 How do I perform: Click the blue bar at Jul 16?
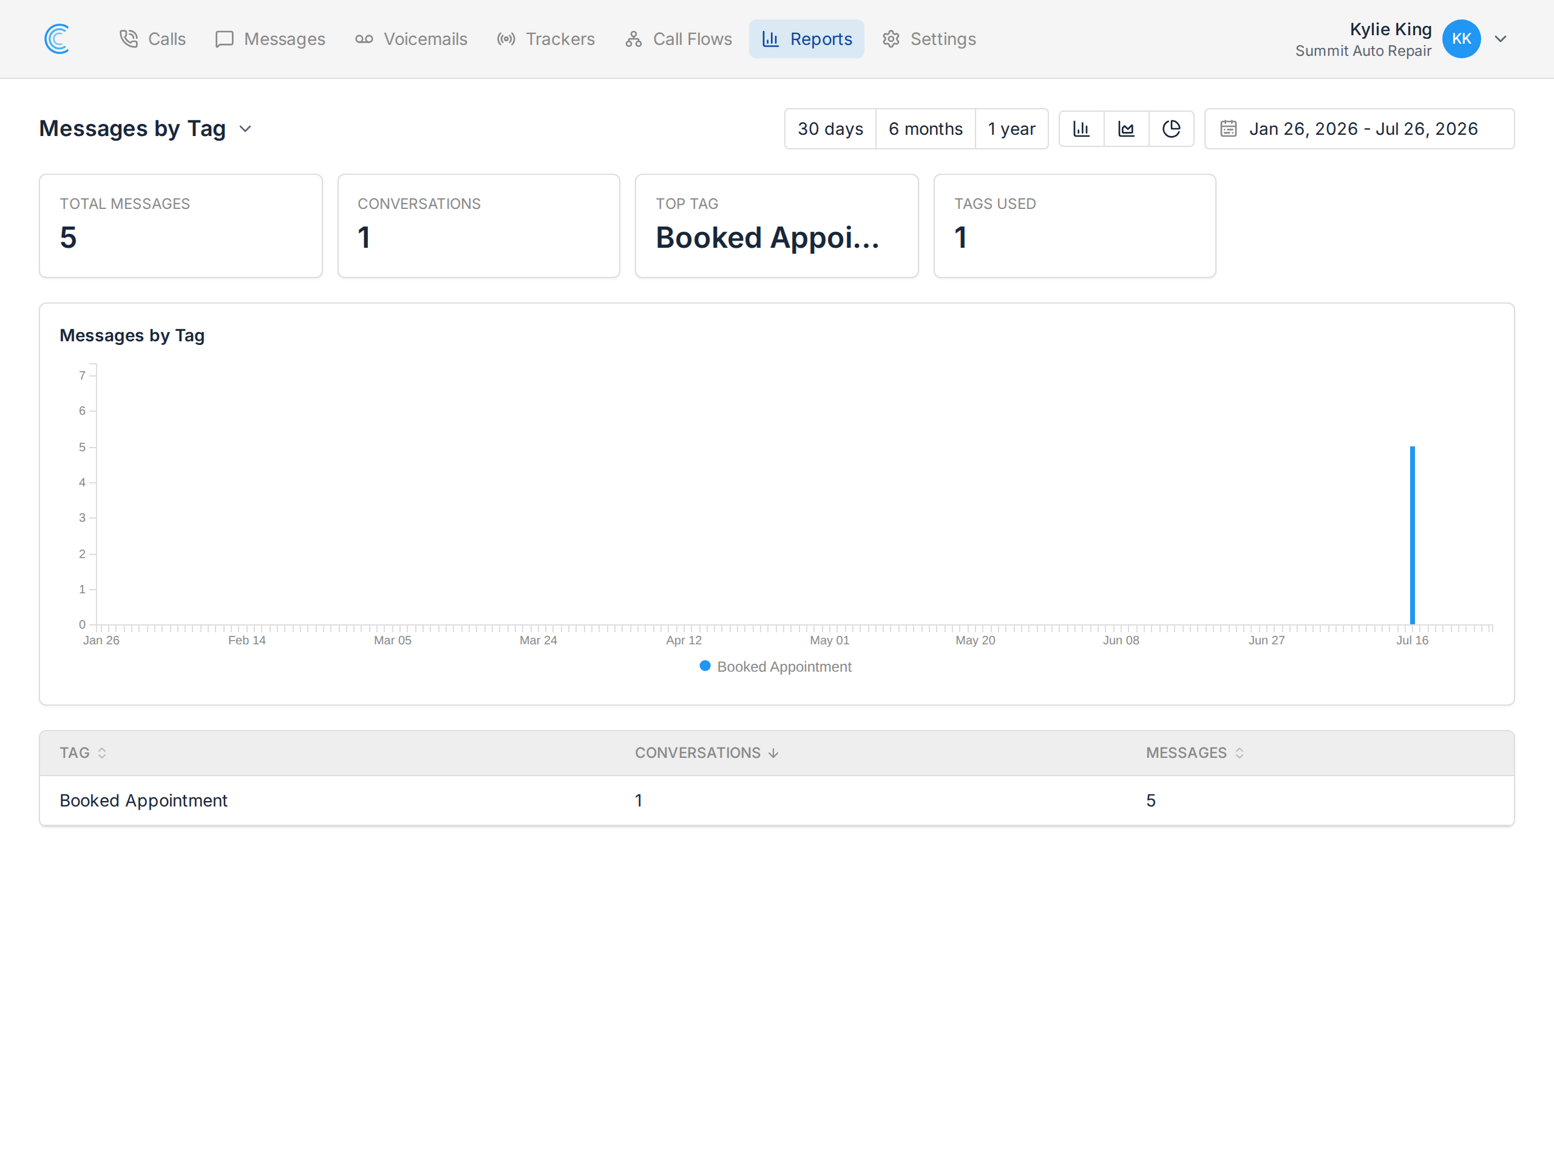click(1412, 535)
